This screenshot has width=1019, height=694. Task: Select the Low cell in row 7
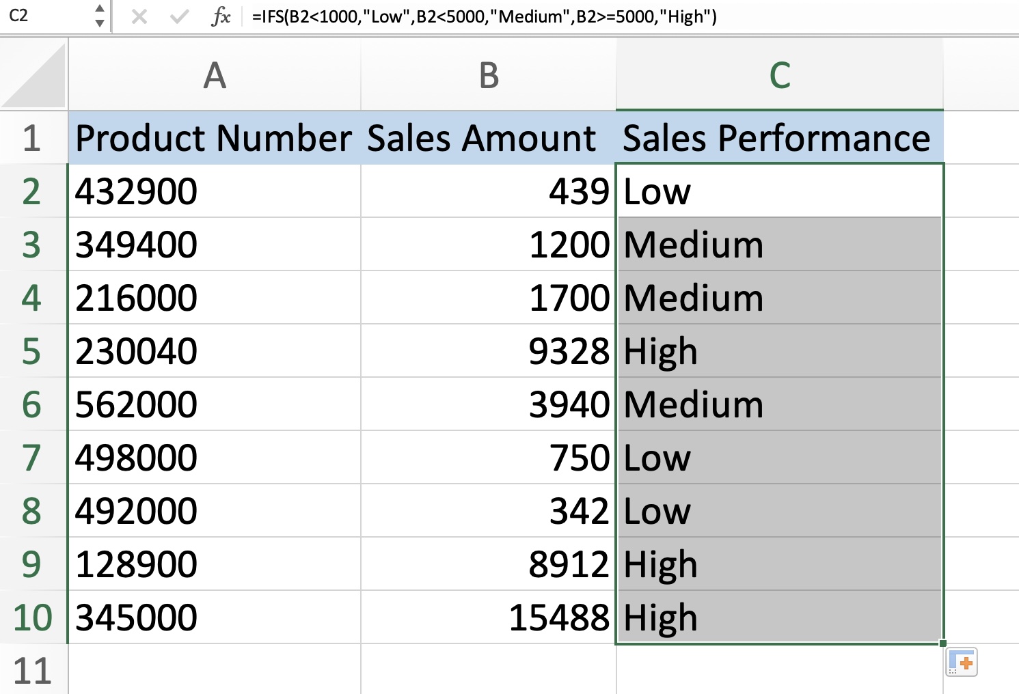click(x=780, y=458)
